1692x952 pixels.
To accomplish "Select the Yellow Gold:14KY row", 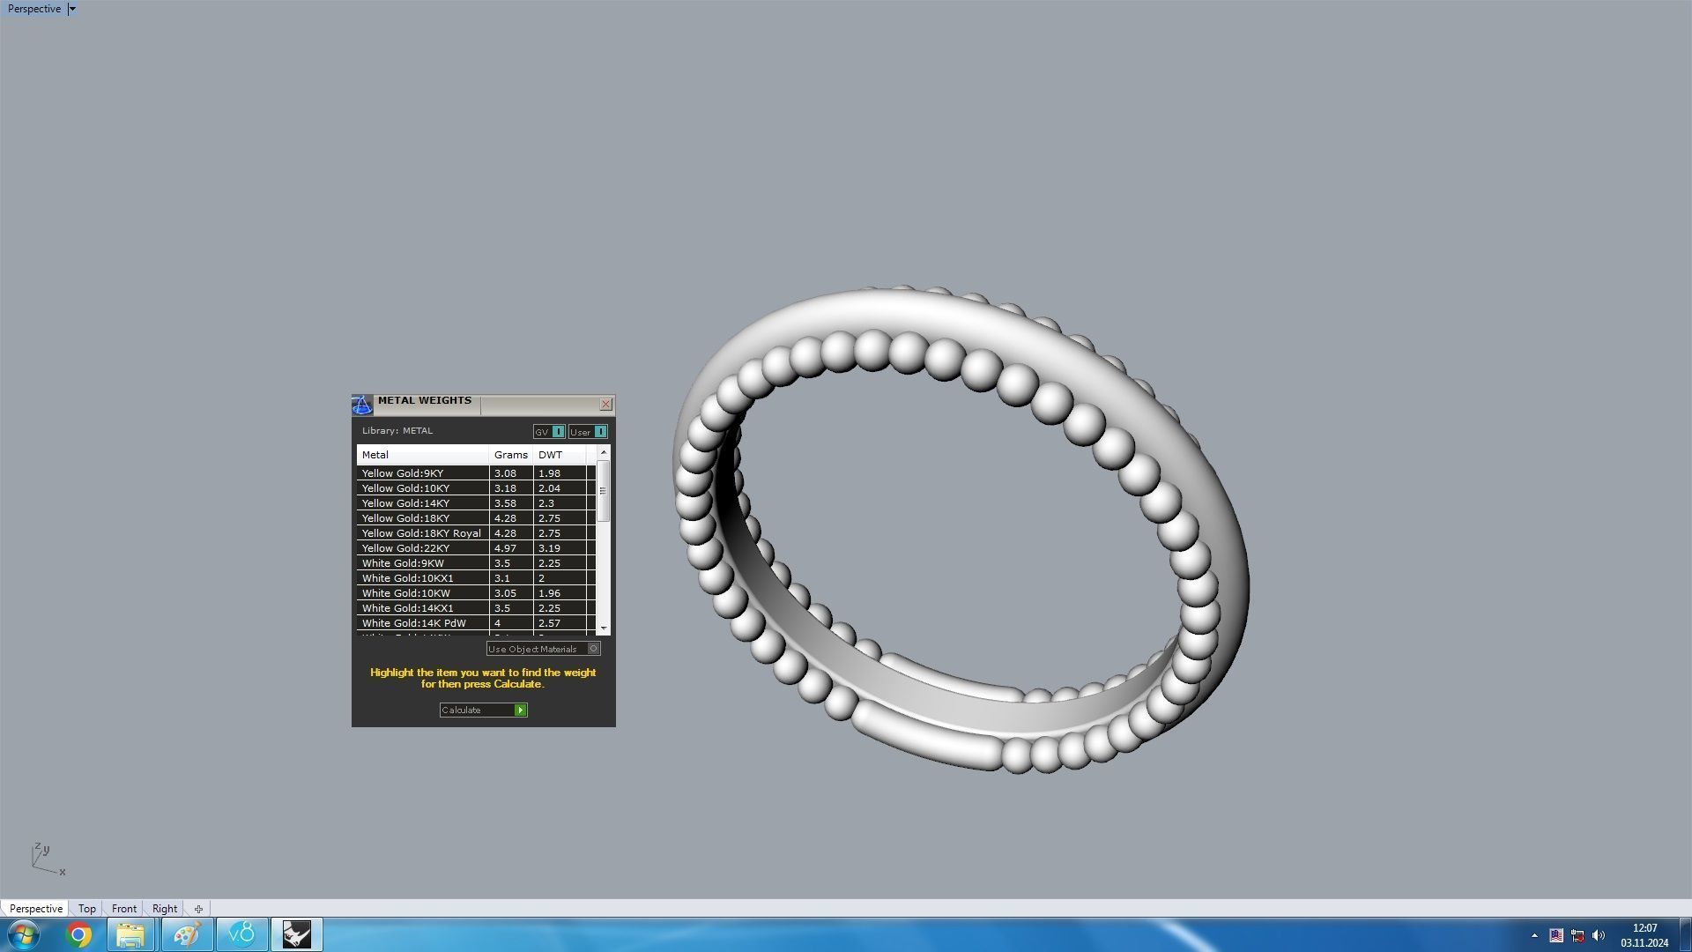I will [x=476, y=503].
